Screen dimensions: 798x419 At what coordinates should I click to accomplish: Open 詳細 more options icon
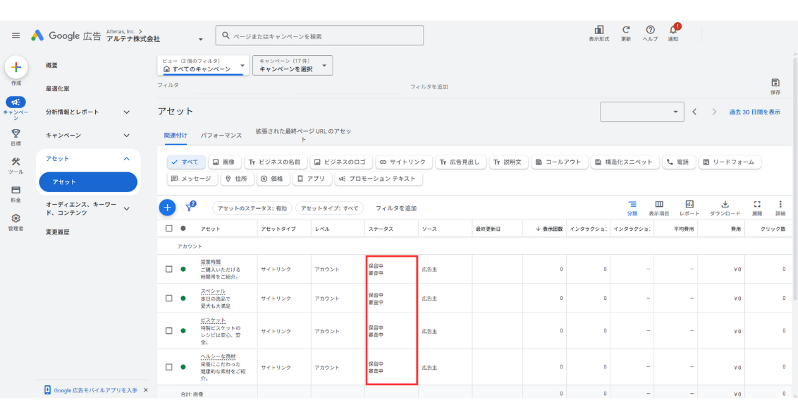(x=780, y=204)
